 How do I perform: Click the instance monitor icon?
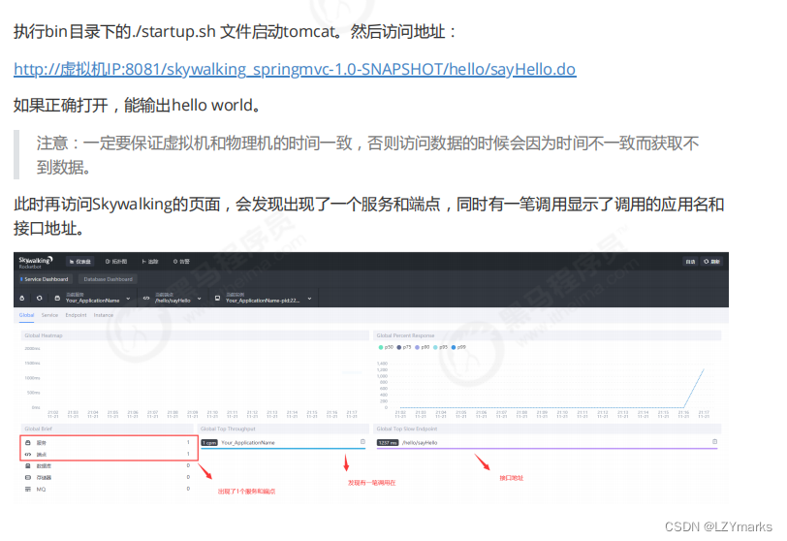(217, 298)
